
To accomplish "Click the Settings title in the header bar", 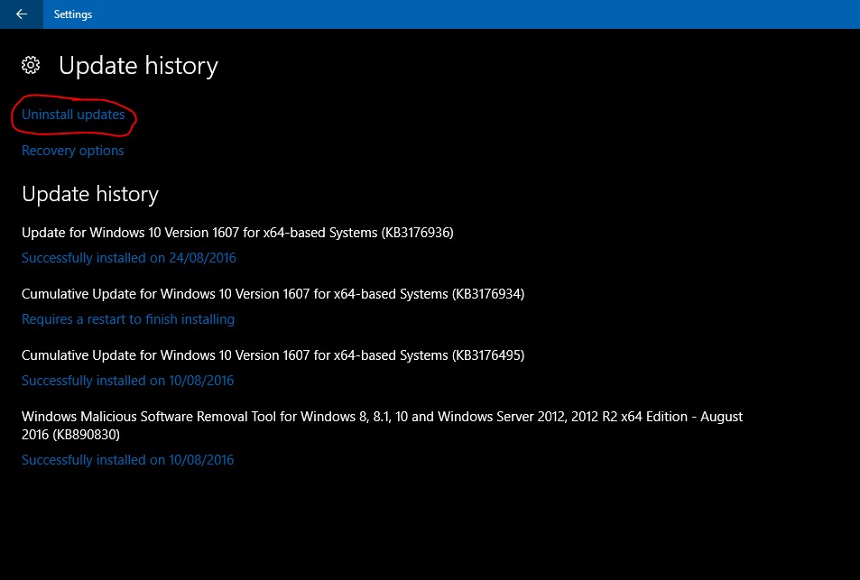I will [73, 14].
